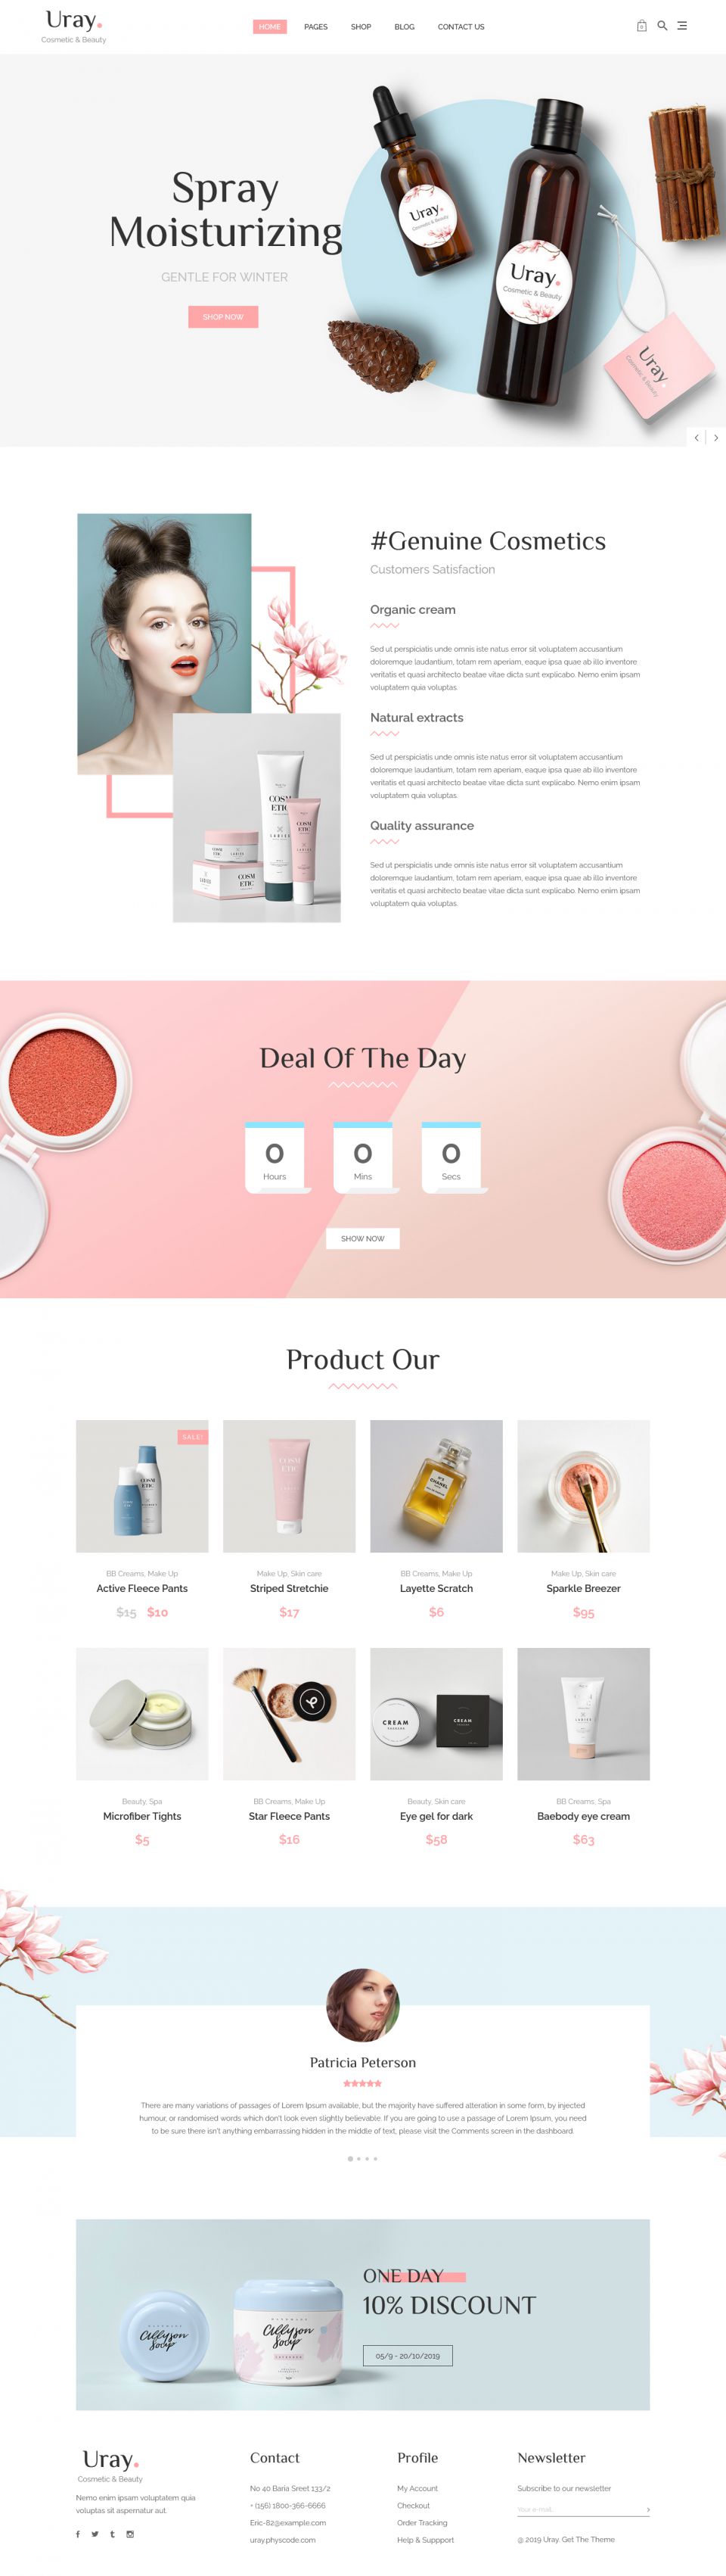
Task: Click the search magnifier icon
Action: [x=662, y=26]
